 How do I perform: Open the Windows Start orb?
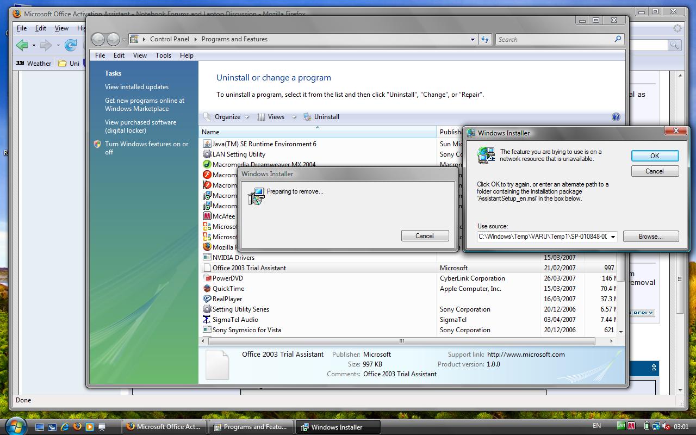point(16,426)
